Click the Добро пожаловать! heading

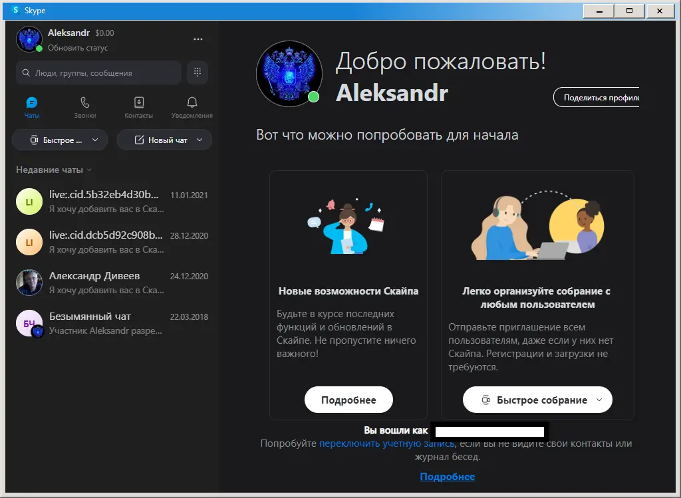441,61
